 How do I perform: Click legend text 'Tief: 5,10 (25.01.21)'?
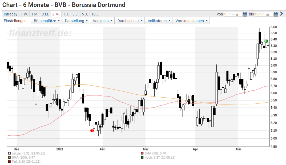tap(26, 162)
